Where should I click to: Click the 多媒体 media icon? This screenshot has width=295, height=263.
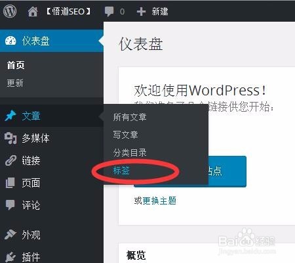click(10, 138)
